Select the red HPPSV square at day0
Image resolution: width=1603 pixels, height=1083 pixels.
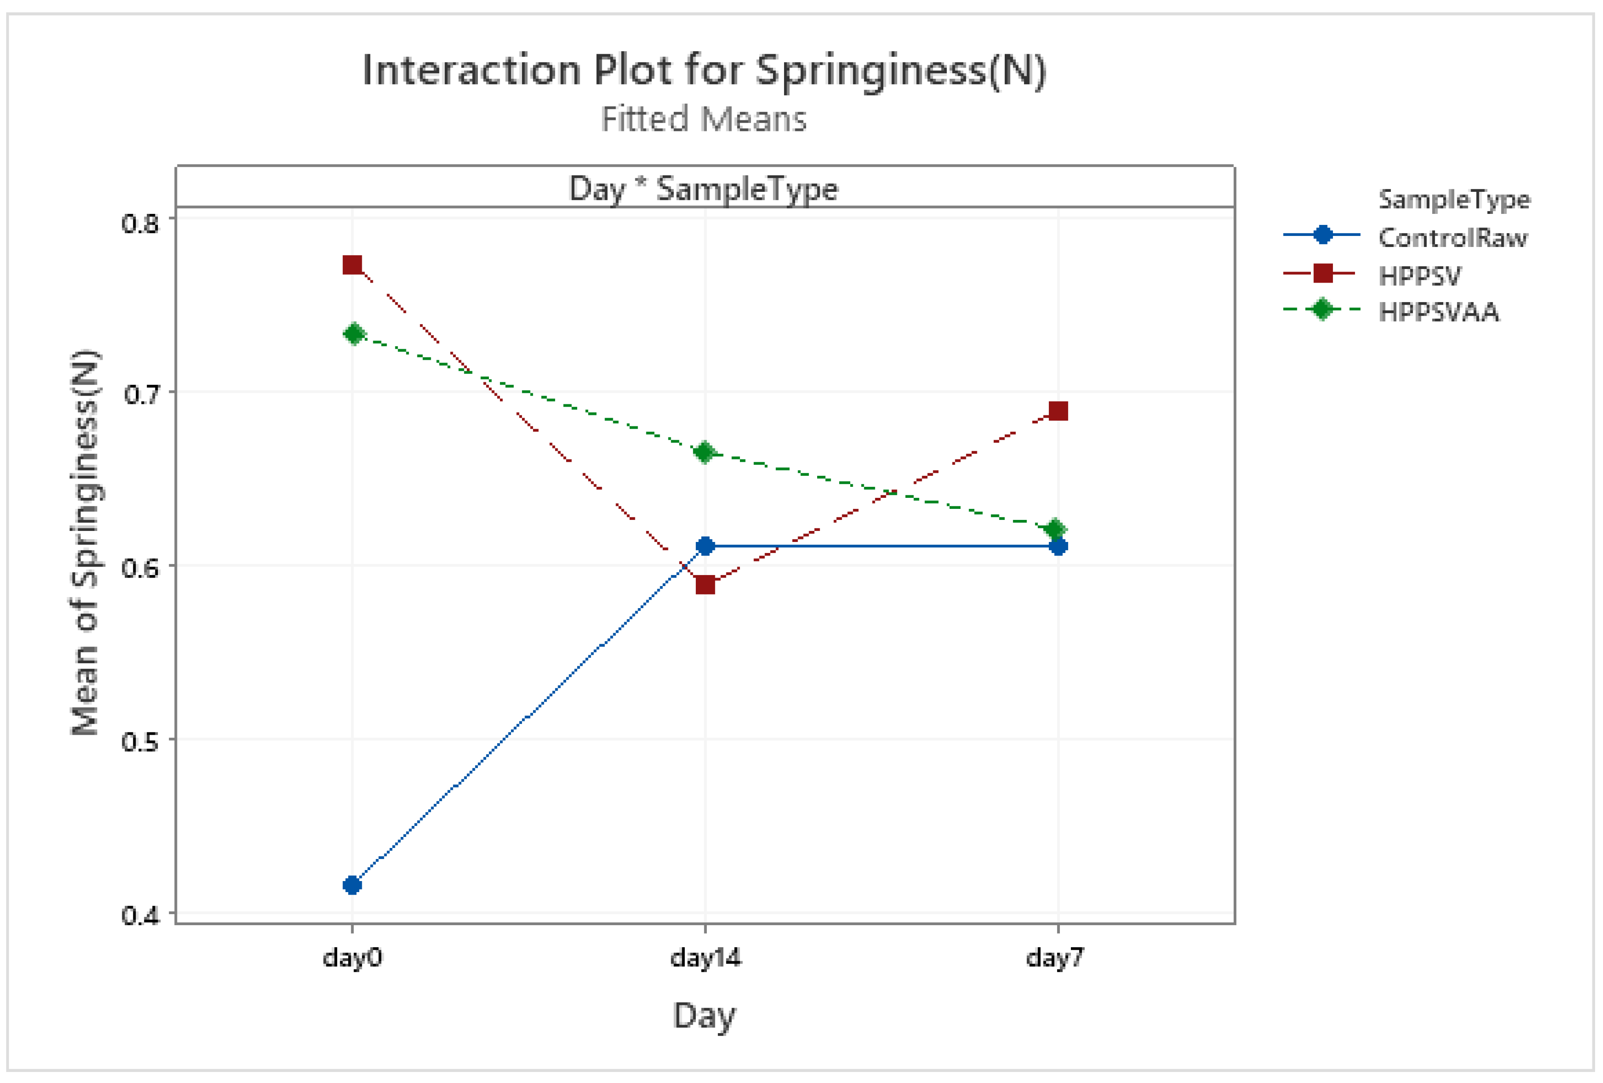[353, 265]
